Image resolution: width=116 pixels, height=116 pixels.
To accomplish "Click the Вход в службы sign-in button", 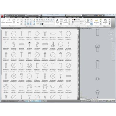I will pos(90,15).
